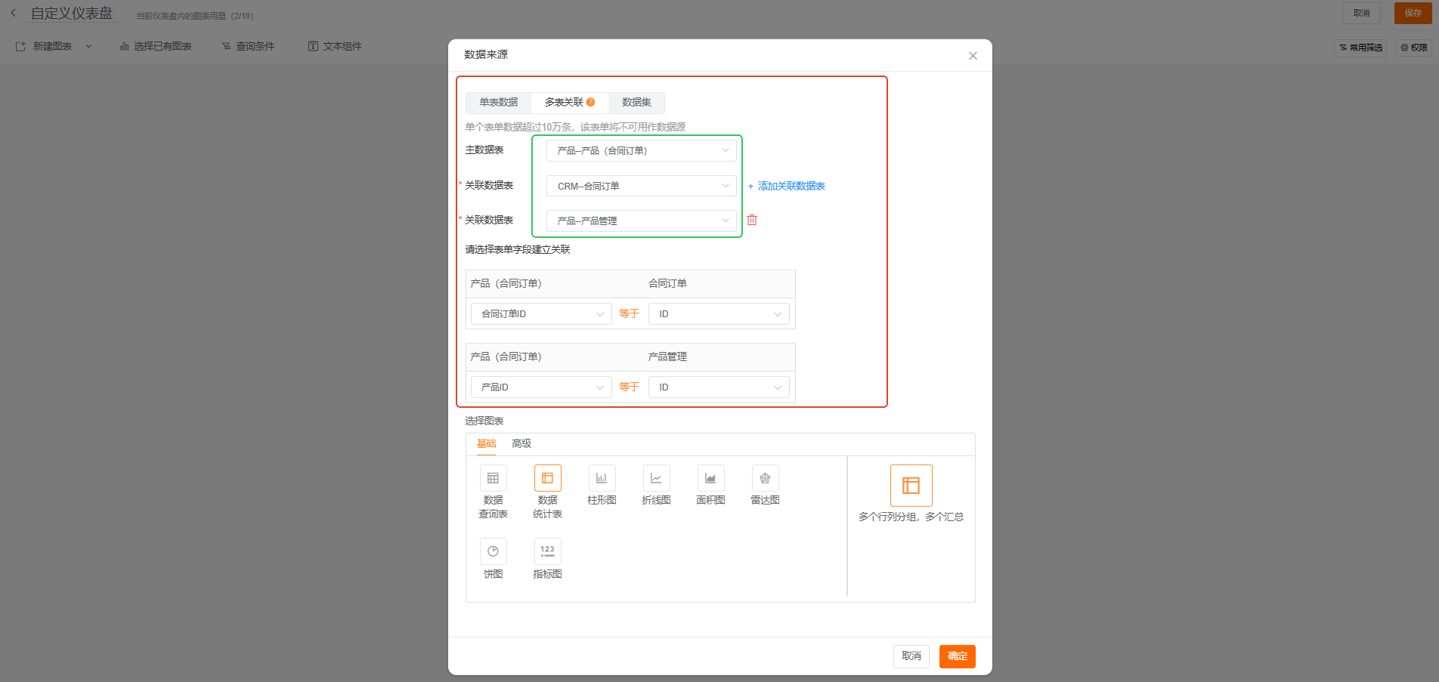Pick the 面积图 area chart icon
The image size is (1439, 682).
tap(710, 478)
